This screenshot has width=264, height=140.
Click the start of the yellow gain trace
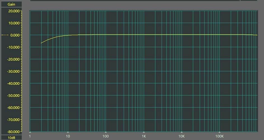(x=41, y=43)
